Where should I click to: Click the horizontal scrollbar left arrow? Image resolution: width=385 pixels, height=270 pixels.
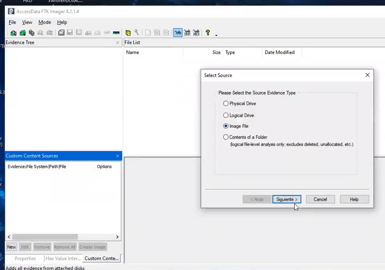point(9,237)
